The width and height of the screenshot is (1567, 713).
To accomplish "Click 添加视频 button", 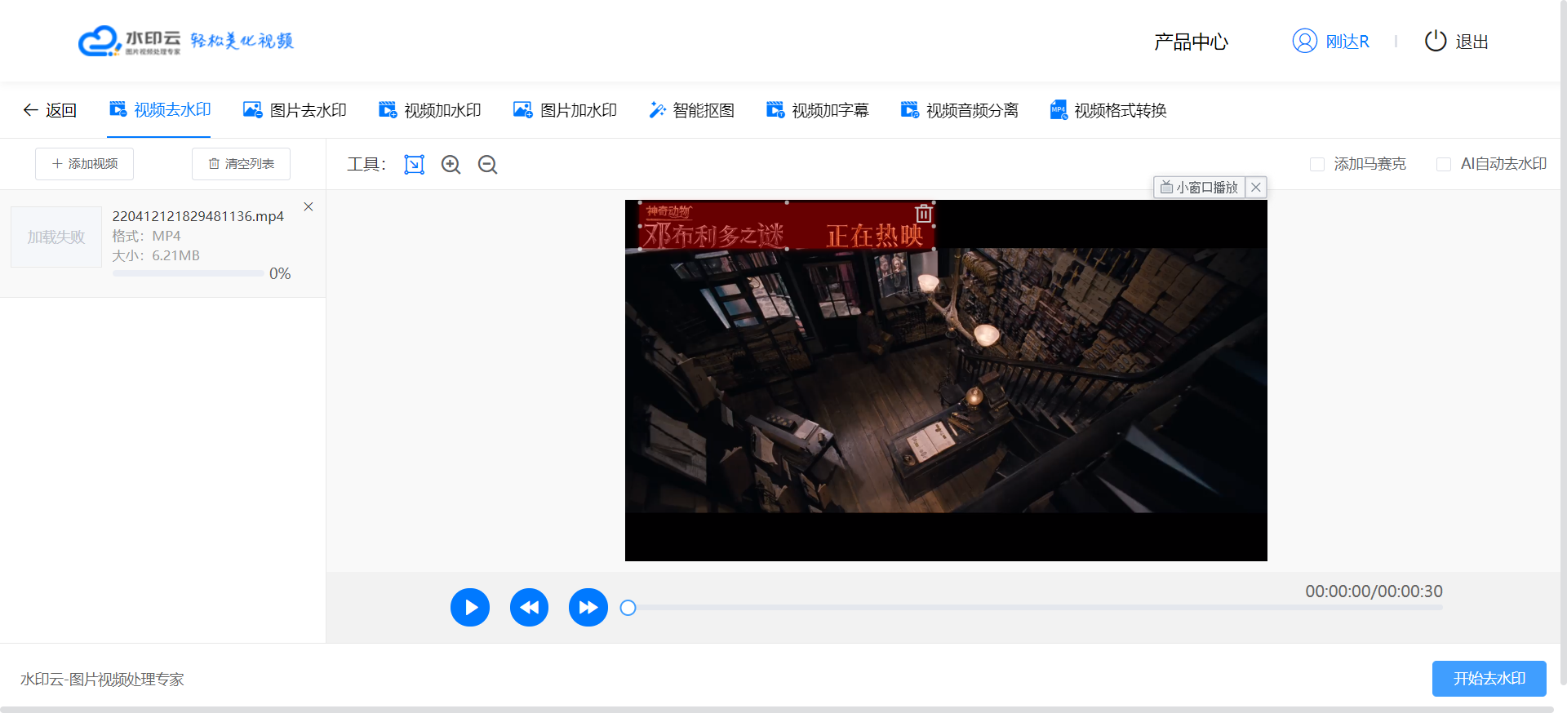I will point(84,164).
